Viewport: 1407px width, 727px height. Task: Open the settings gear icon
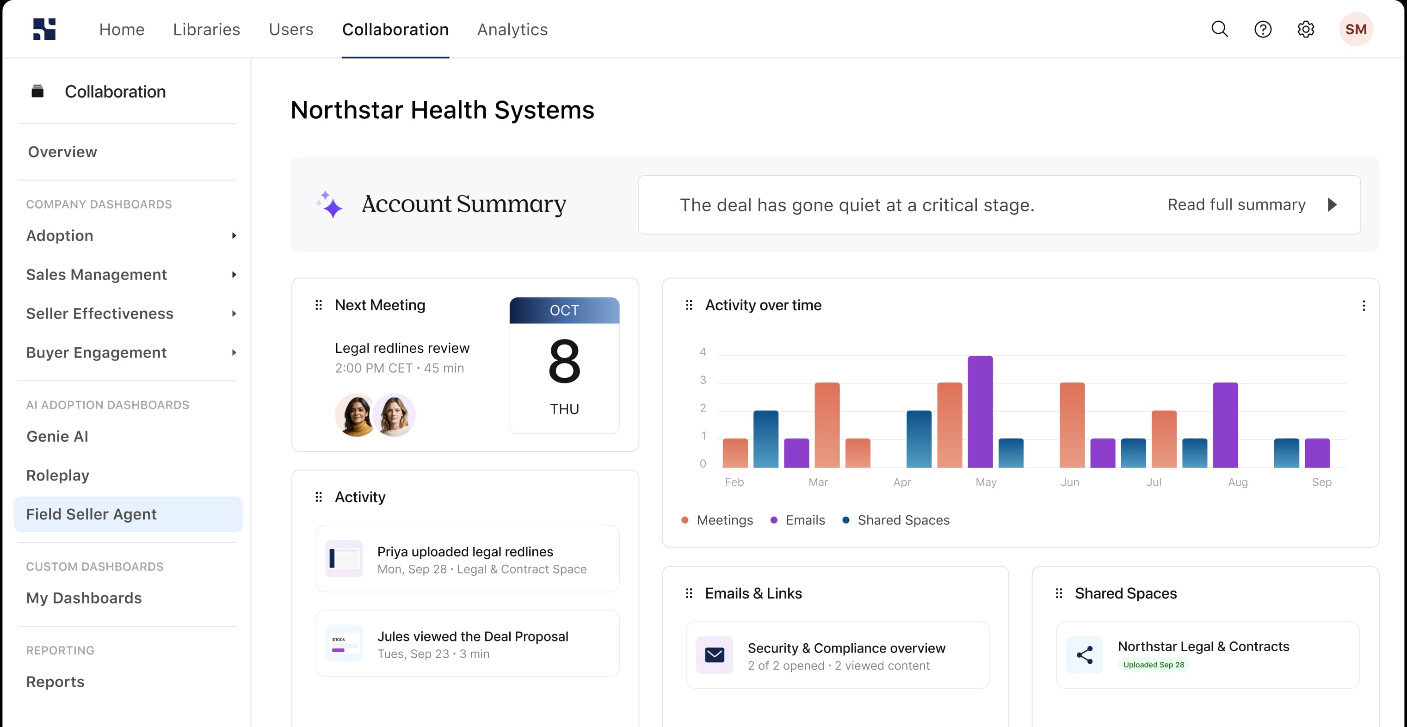(x=1306, y=29)
